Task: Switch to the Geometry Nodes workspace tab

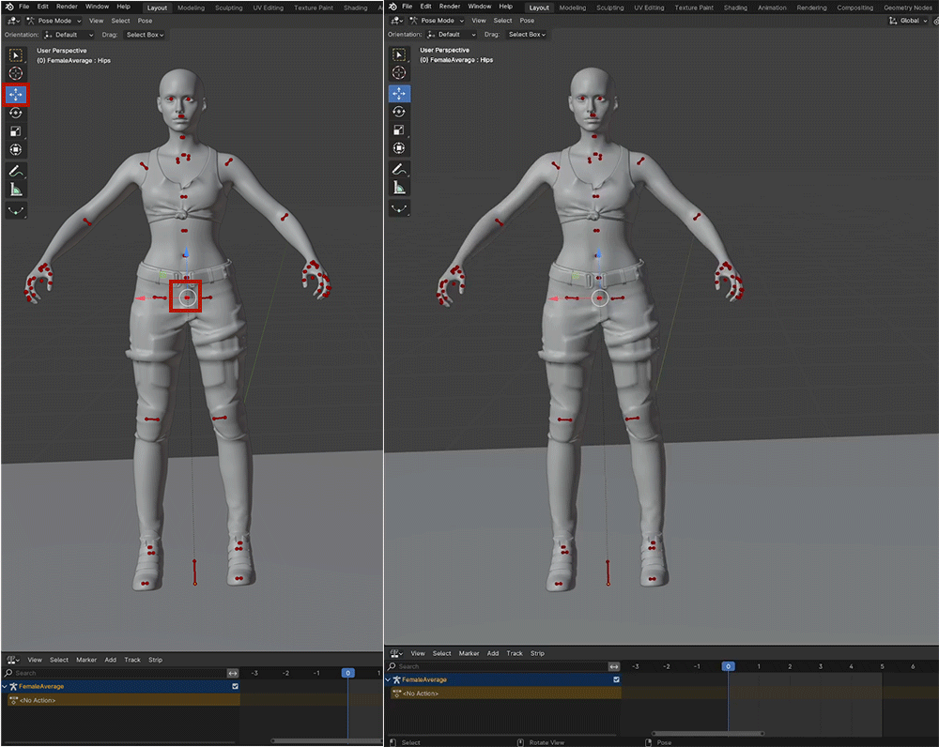Action: point(907,8)
